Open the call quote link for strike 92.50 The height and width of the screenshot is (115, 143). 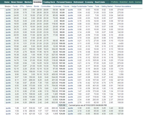click(8, 10)
